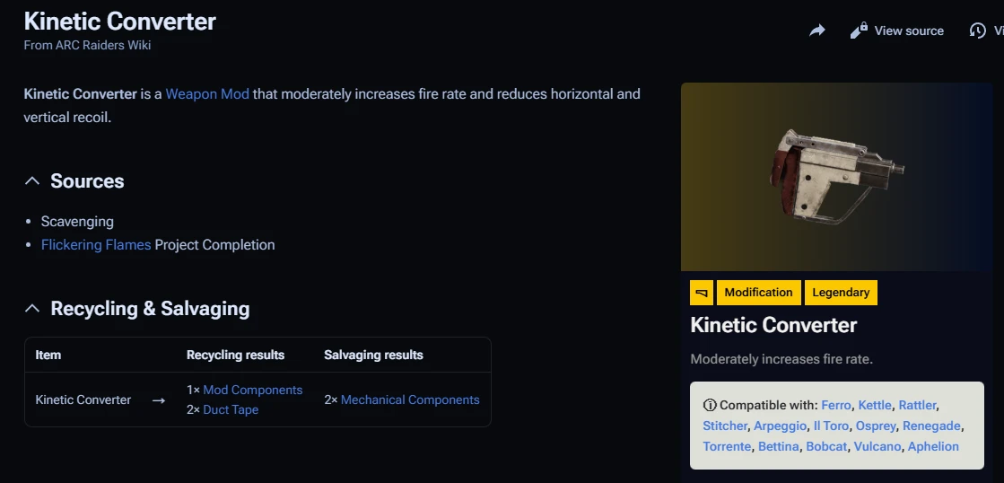Image resolution: width=1004 pixels, height=483 pixels.
Task: Open the Kinetic Converter item image
Action: tap(836, 178)
